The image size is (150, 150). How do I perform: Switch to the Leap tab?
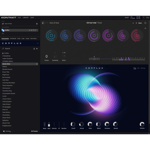(23, 39)
